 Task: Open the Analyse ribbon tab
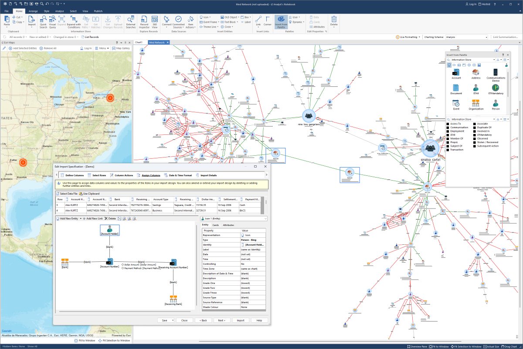(x=59, y=11)
